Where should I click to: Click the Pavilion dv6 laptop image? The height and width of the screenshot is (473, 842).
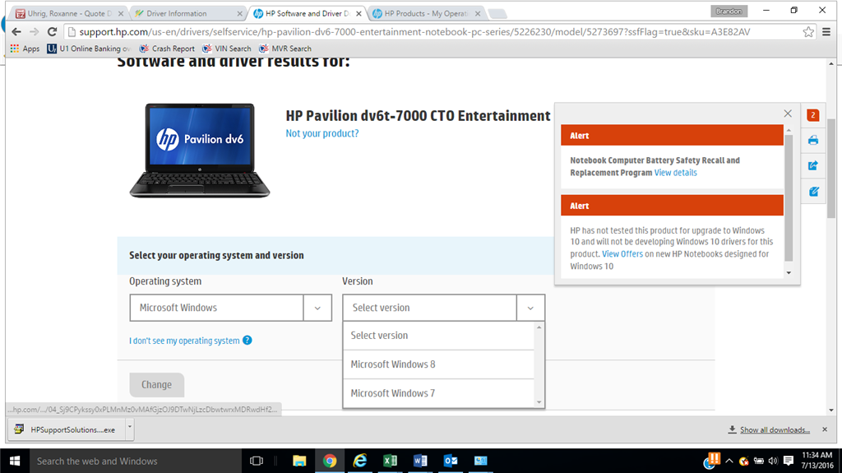[200, 151]
